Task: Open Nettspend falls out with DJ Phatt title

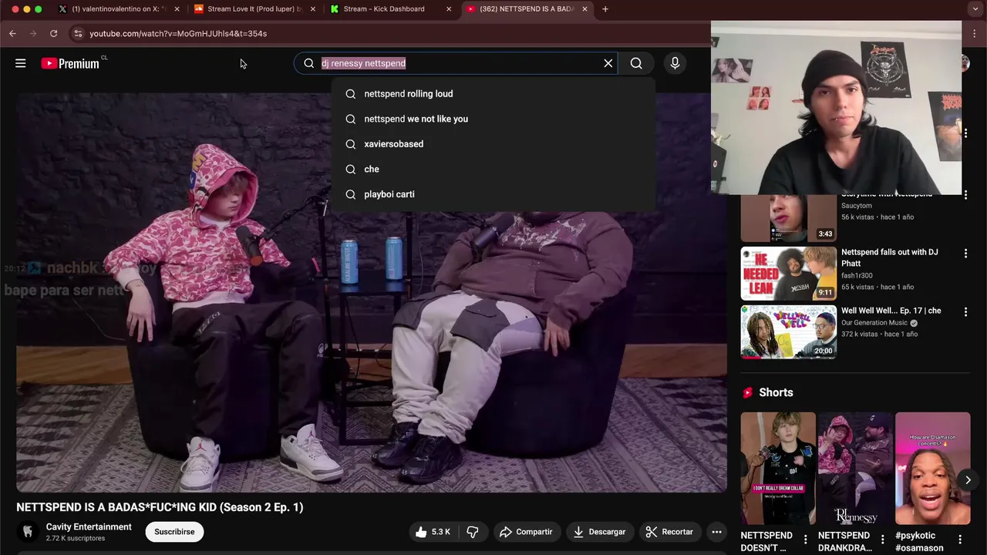Action: 890,258
